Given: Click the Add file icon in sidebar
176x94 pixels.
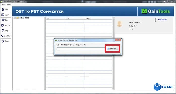Looking at the screenshot, I should [3, 10].
